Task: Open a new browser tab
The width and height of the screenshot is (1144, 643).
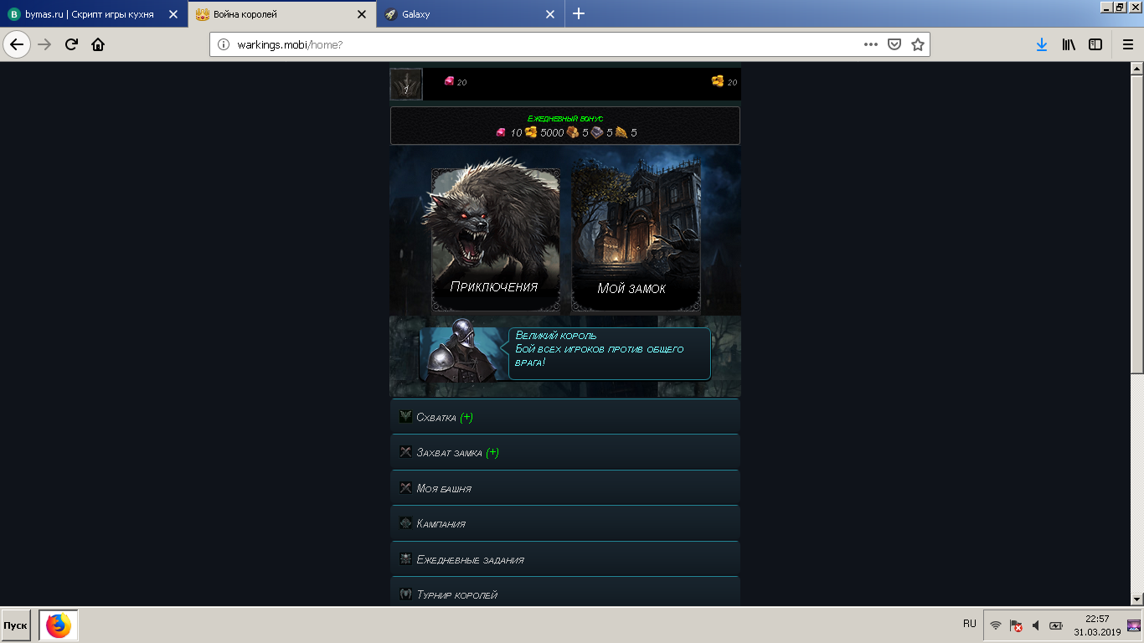Action: (579, 14)
